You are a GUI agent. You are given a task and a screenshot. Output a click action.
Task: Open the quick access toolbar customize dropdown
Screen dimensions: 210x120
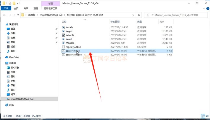click(17, 3)
